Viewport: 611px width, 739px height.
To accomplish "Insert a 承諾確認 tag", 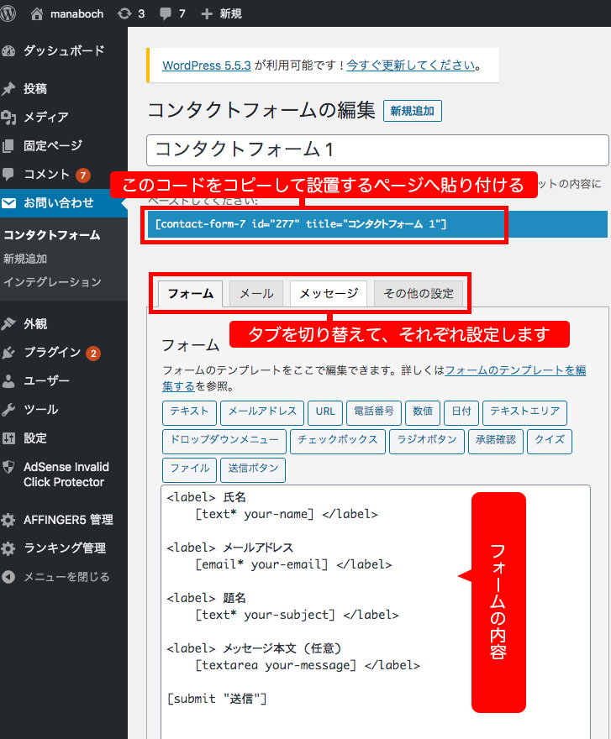I will coord(496,441).
